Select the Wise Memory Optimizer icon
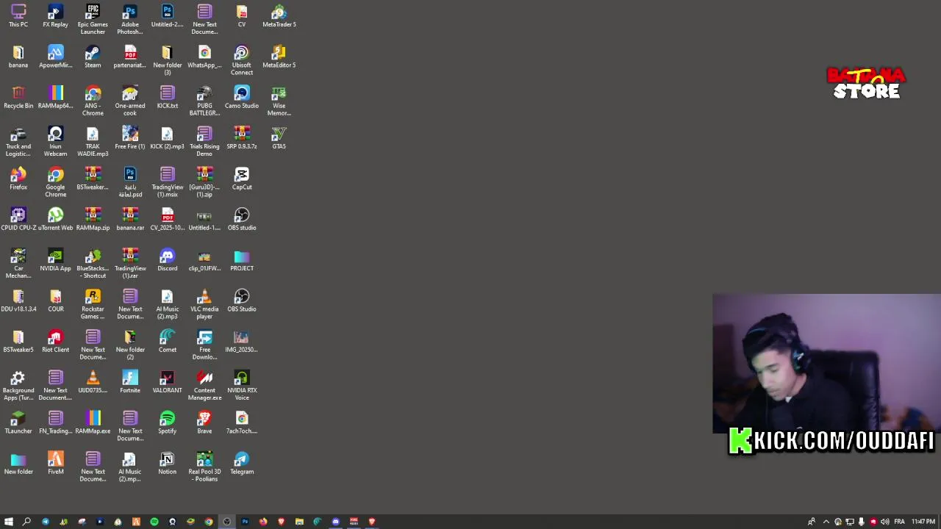 pyautogui.click(x=279, y=101)
